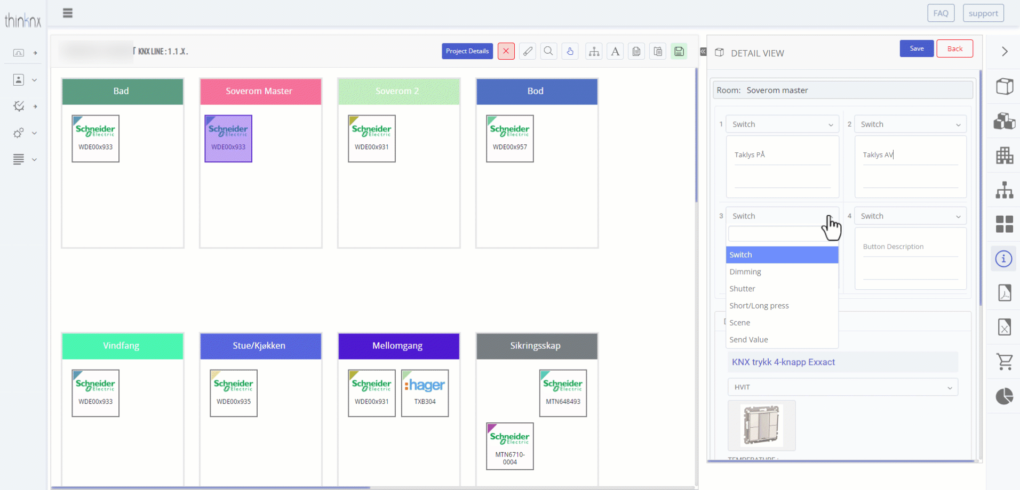The width and height of the screenshot is (1020, 490).
Task: Collapse button 3 function dropdown
Action: (783, 216)
